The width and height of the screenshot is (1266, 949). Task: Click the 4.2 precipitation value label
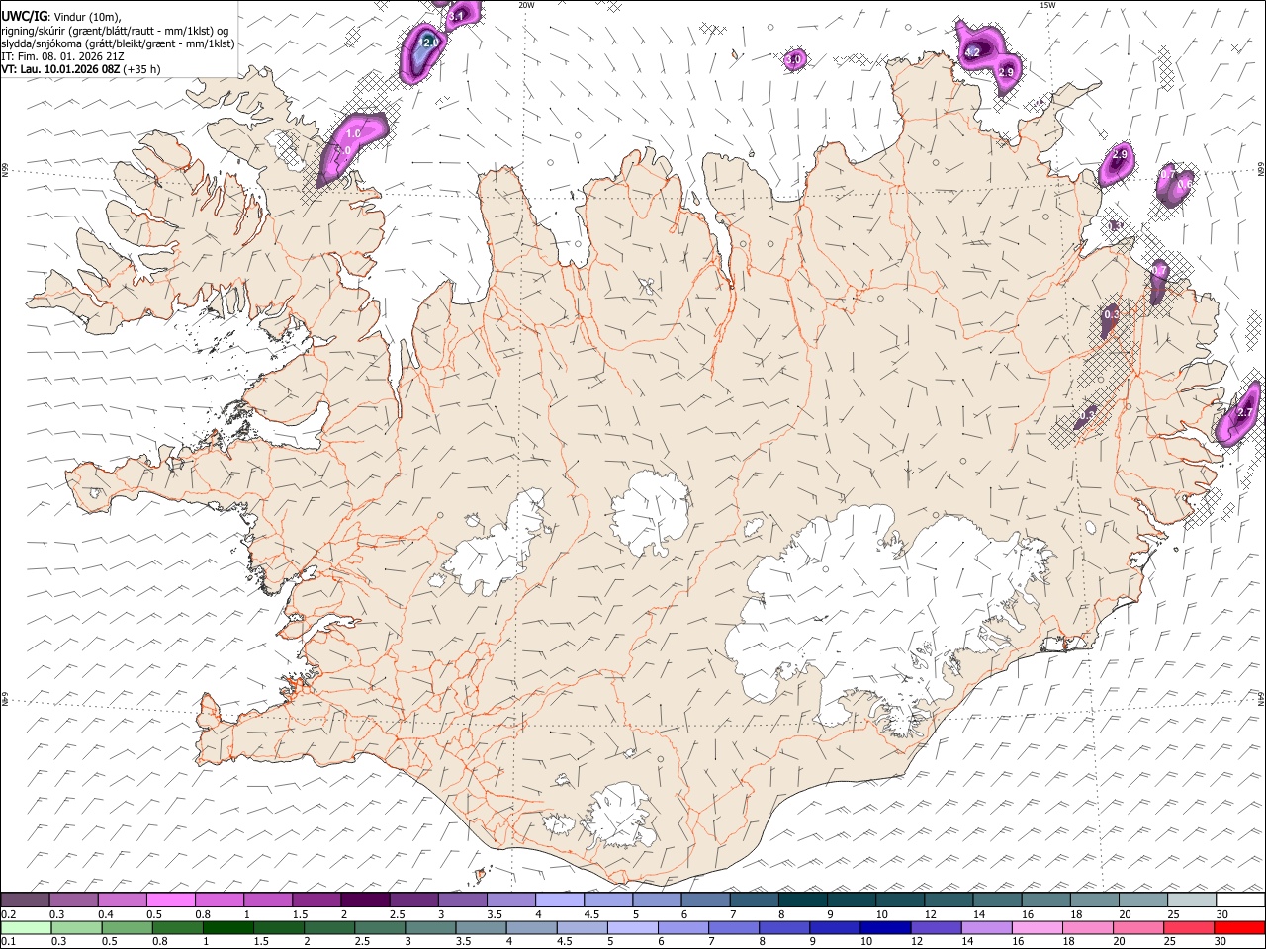(972, 52)
